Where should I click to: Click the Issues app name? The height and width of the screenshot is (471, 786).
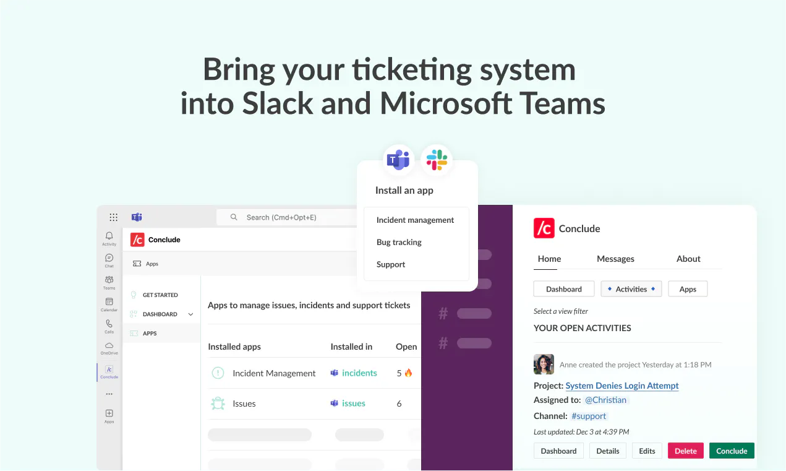pos(244,404)
